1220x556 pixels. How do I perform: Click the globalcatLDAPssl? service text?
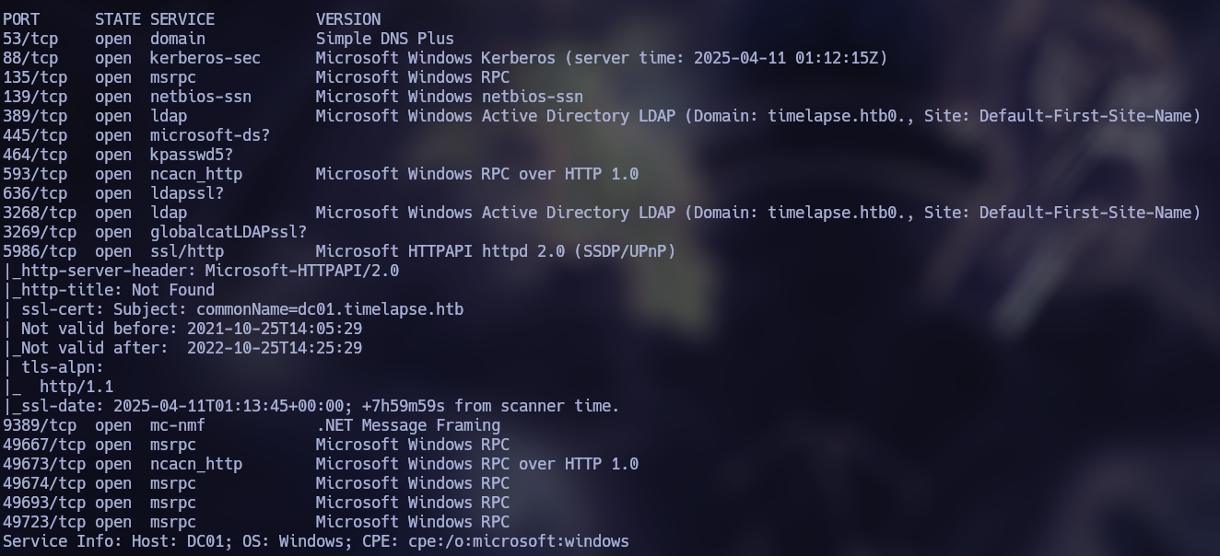point(228,232)
